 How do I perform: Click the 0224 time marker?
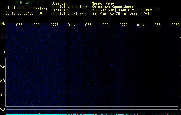[x=71, y=25]
